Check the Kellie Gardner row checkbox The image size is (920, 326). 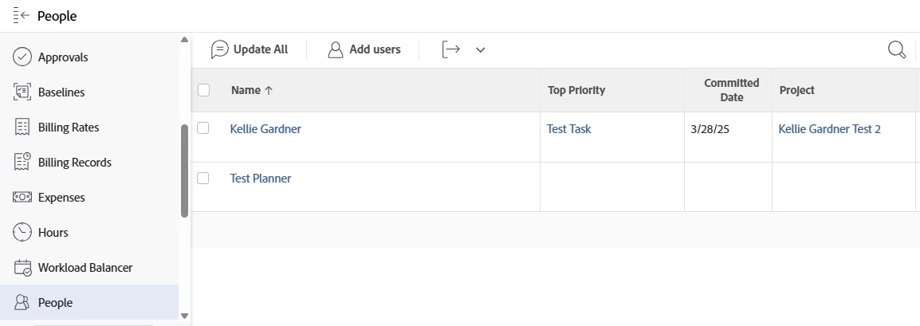203,128
